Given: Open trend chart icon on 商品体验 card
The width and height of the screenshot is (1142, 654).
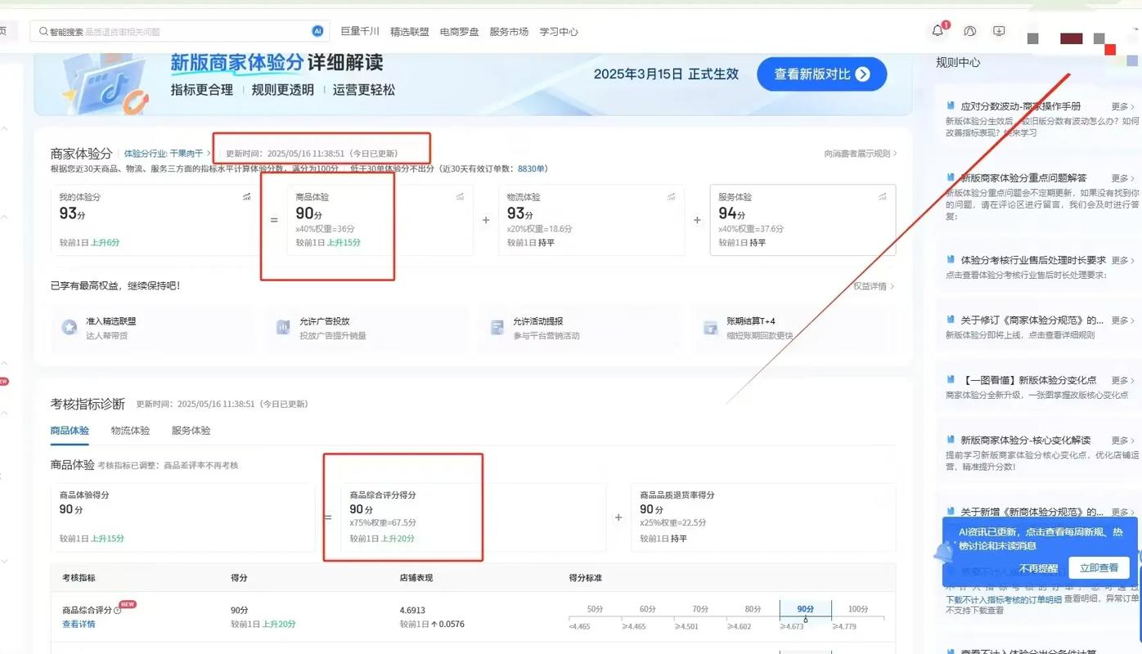Looking at the screenshot, I should tap(460, 197).
